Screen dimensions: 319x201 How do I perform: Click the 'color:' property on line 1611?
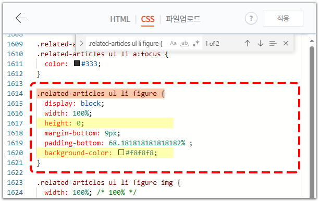[x=56, y=64]
